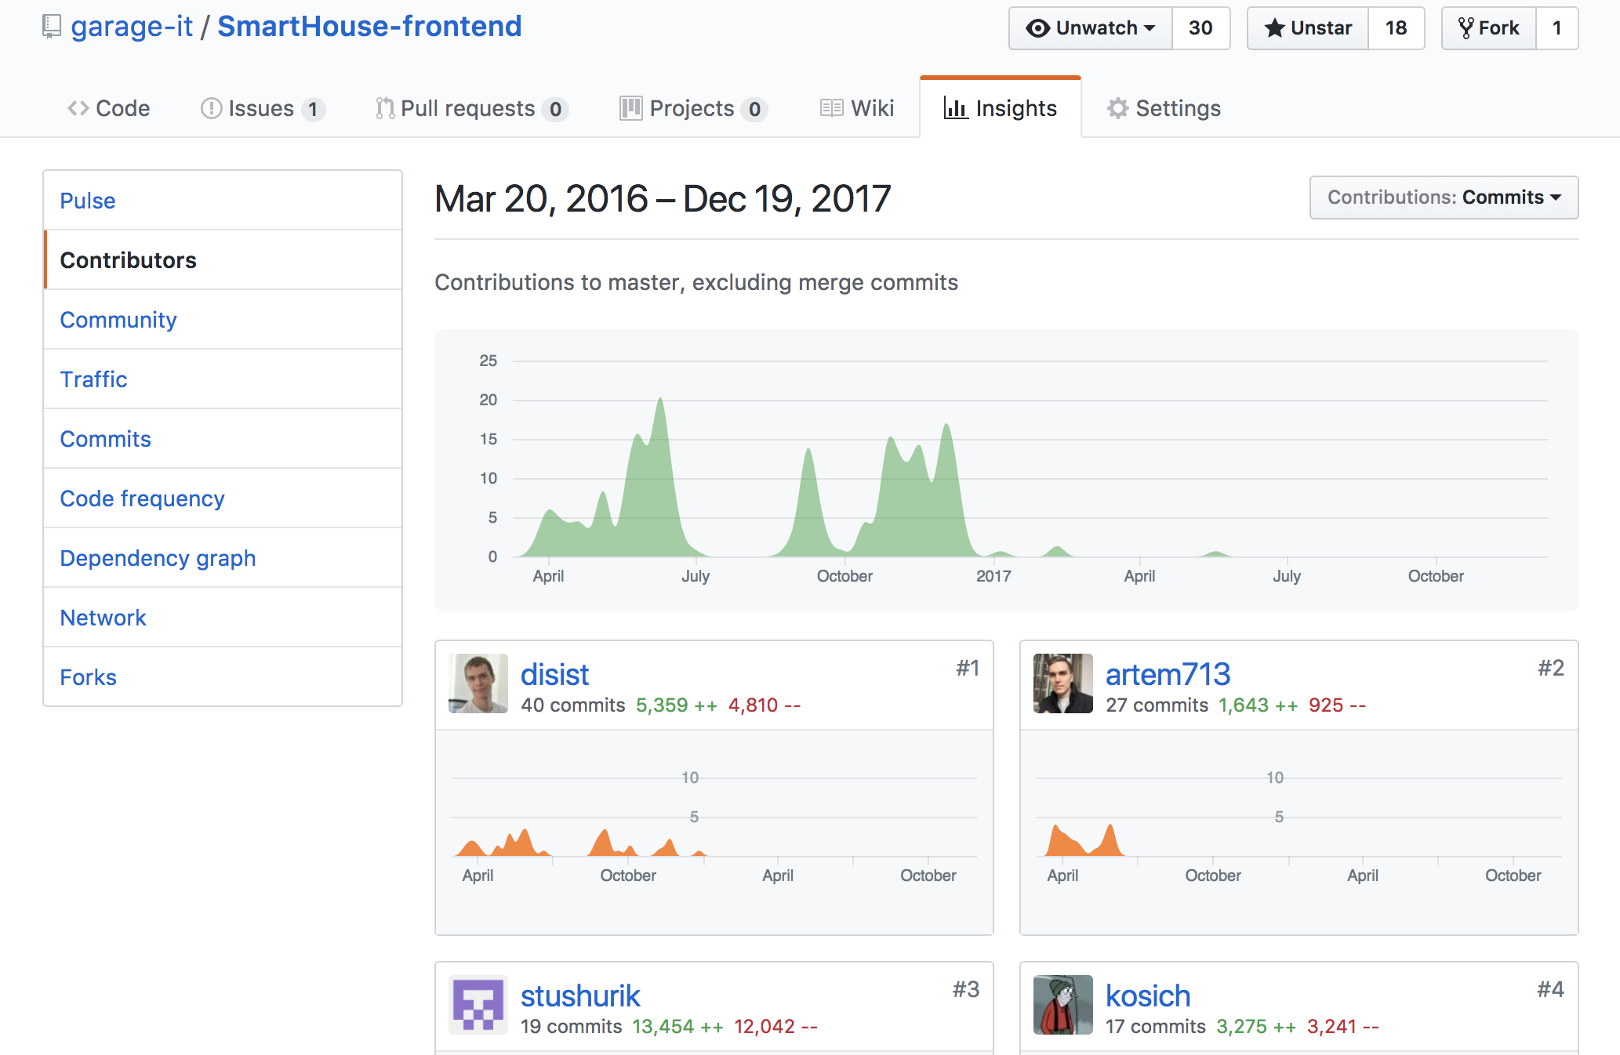Expand the Contributions: Commits dropdown
Viewport: 1620px width, 1055px height.
pyautogui.click(x=1444, y=198)
